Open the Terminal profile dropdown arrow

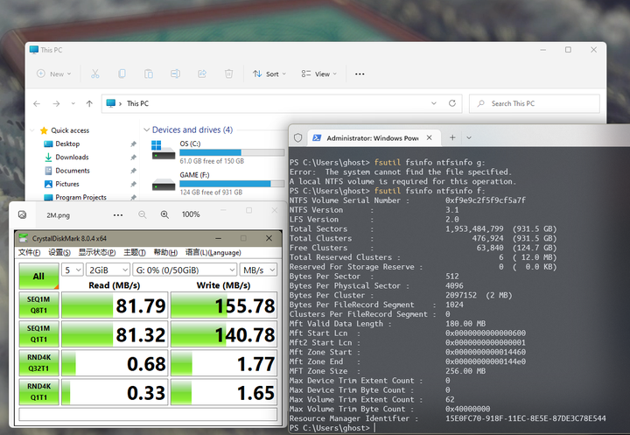pyautogui.click(x=469, y=138)
